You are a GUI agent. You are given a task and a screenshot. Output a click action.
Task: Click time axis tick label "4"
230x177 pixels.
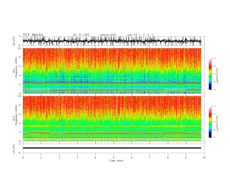pos(95,158)
